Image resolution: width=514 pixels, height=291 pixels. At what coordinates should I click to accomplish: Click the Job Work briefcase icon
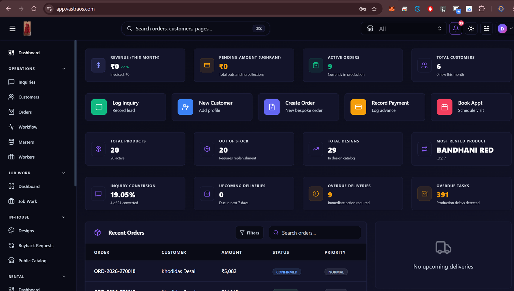pyautogui.click(x=11, y=201)
